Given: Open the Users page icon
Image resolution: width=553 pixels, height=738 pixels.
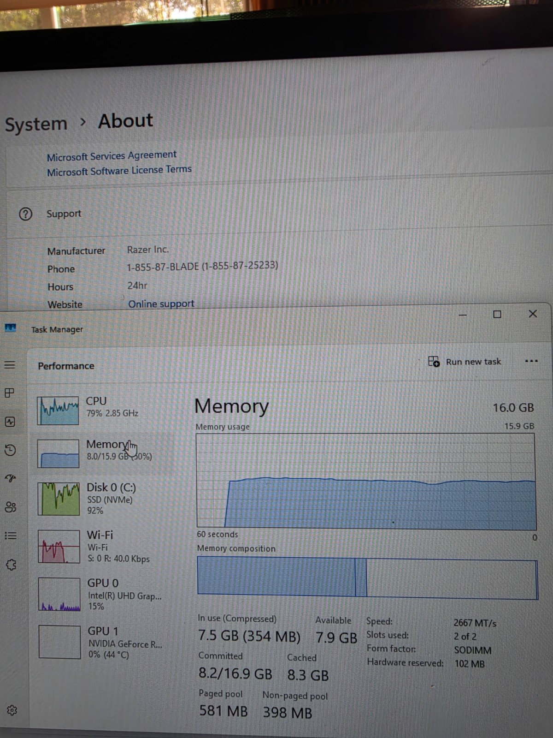Looking at the screenshot, I should (11, 507).
